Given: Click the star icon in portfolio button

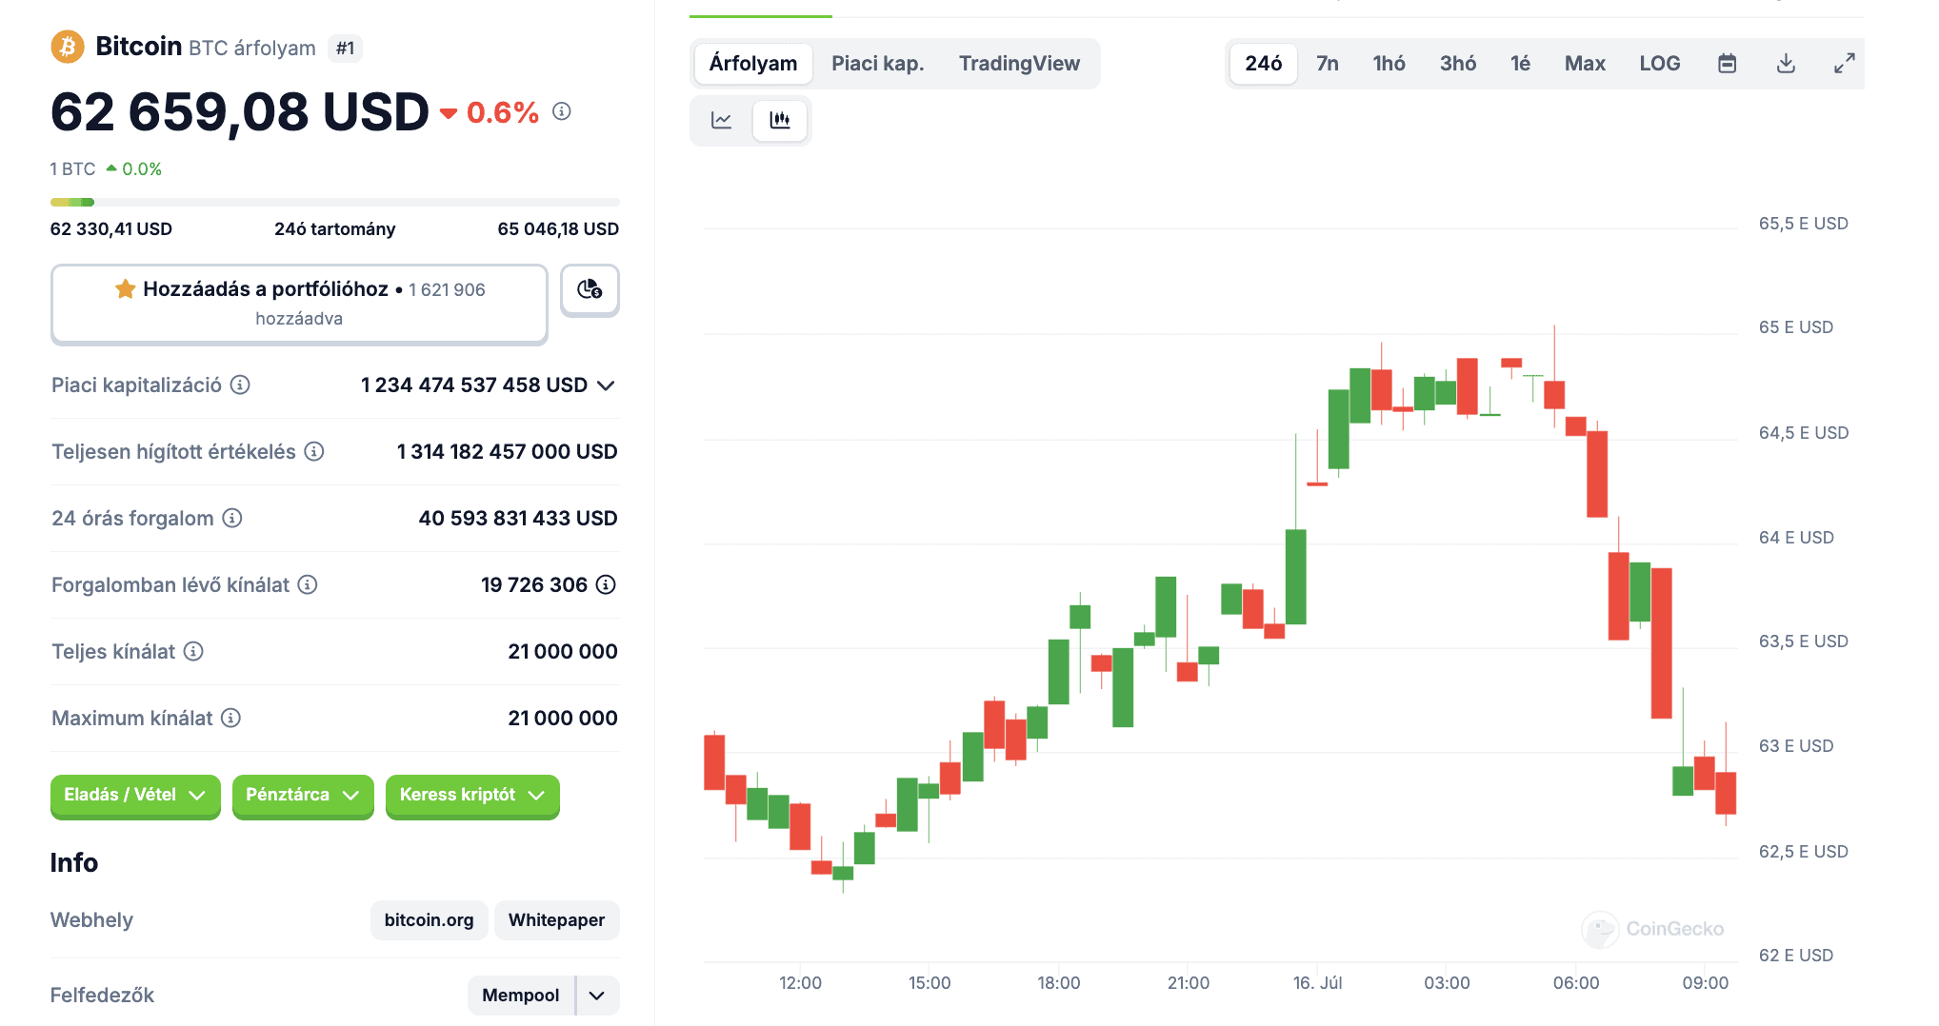Looking at the screenshot, I should (x=126, y=288).
